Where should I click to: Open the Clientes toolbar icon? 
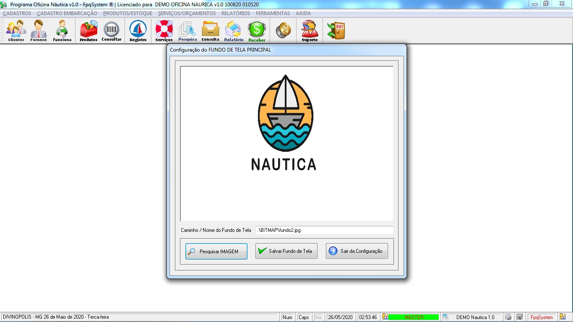pos(16,31)
